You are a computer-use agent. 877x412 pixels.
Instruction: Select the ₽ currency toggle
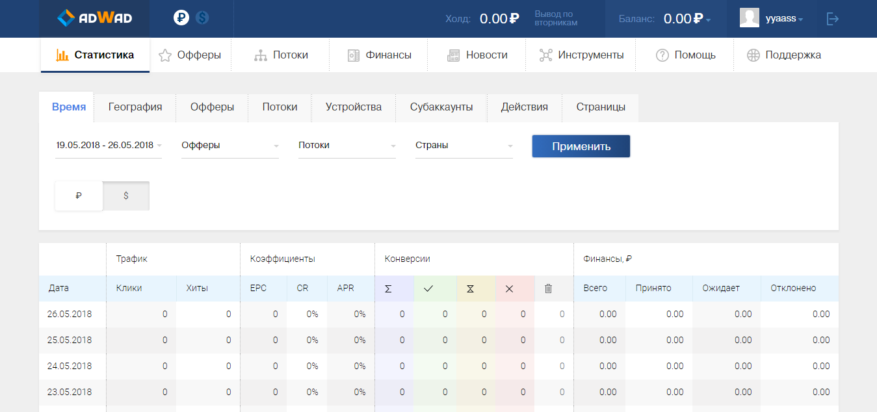(79, 196)
